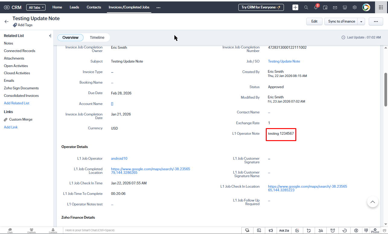Open the Invoices/Completed Jobs tab
Screen dimensions: 388x234
coord(129,7)
